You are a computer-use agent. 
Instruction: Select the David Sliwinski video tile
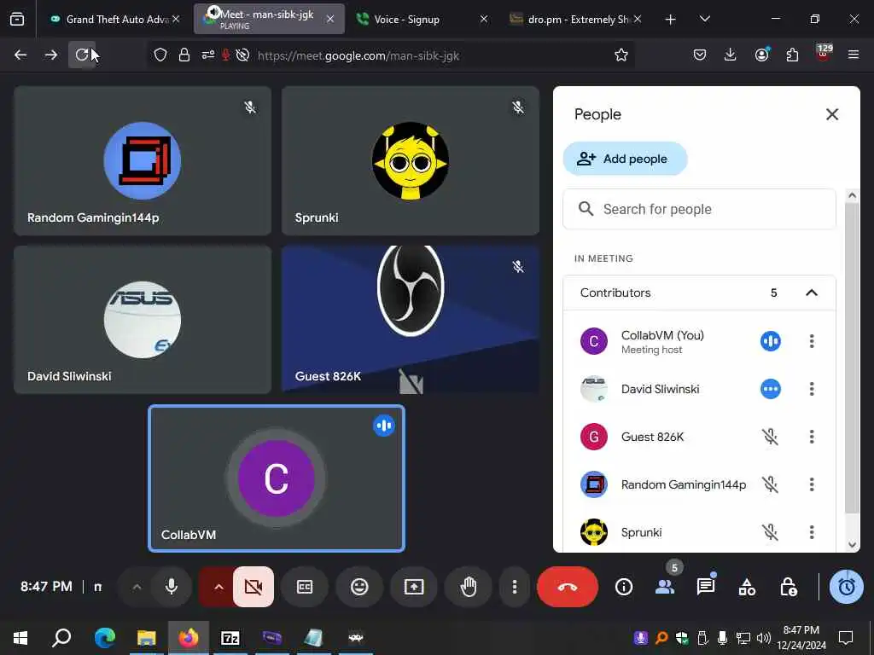pyautogui.click(x=143, y=320)
